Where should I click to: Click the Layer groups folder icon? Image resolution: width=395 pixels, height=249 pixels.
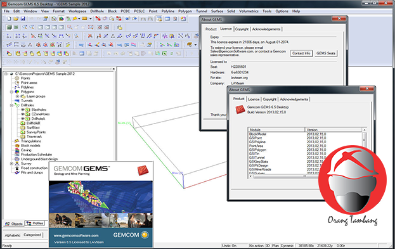tap(23, 96)
